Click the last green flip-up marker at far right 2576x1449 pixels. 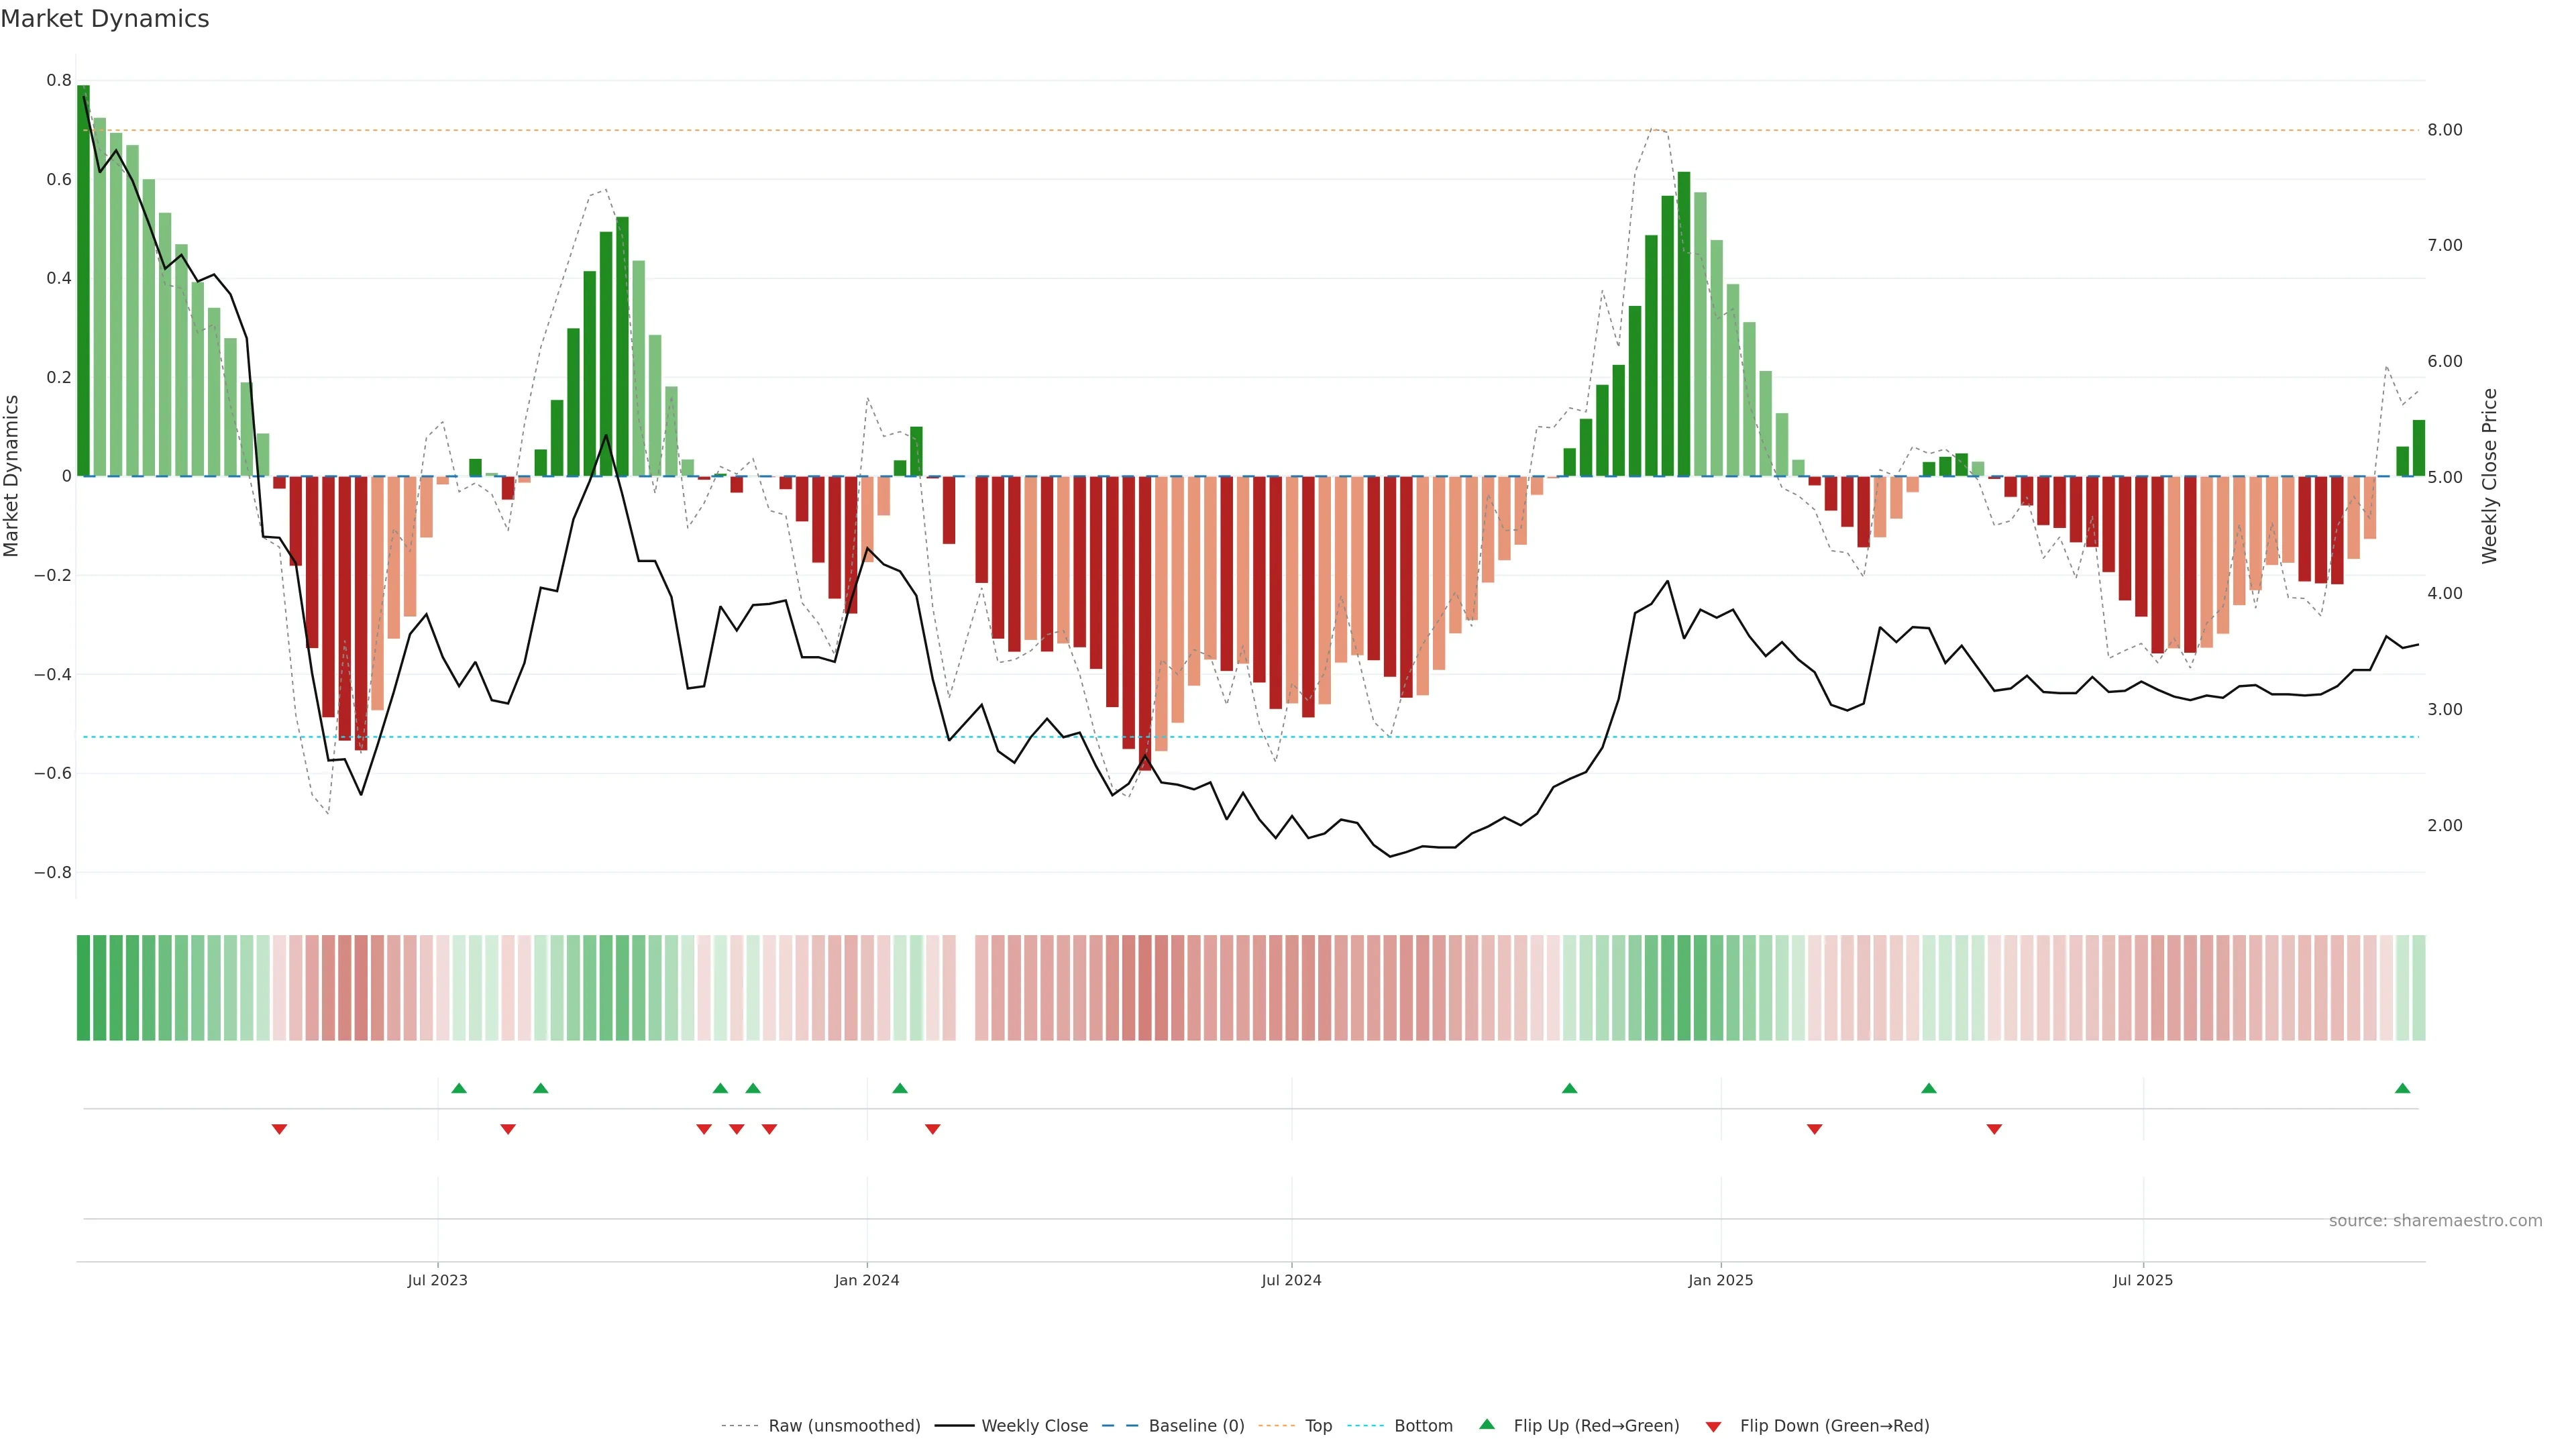2402,1088
